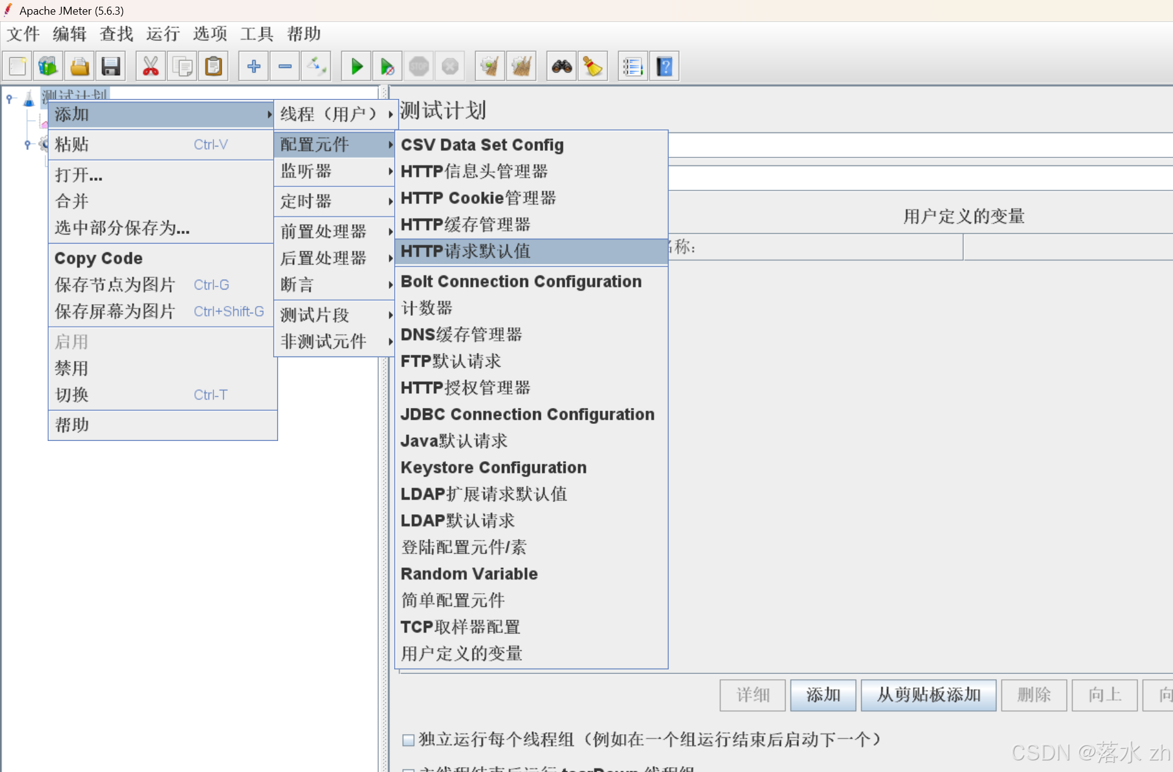Expand the 测试片段 submenu

pos(336,315)
